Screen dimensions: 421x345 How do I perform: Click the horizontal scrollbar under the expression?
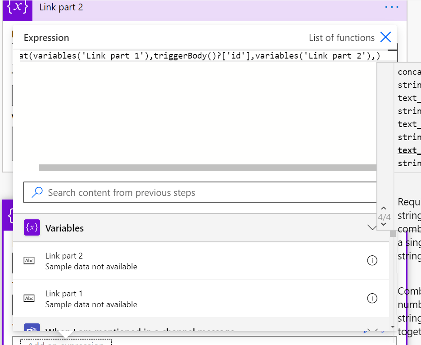[x=207, y=168]
